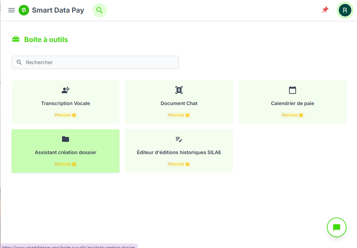Screen dimensions: 357x248
Task: Open the chat support bubble
Action: [x=336, y=227]
